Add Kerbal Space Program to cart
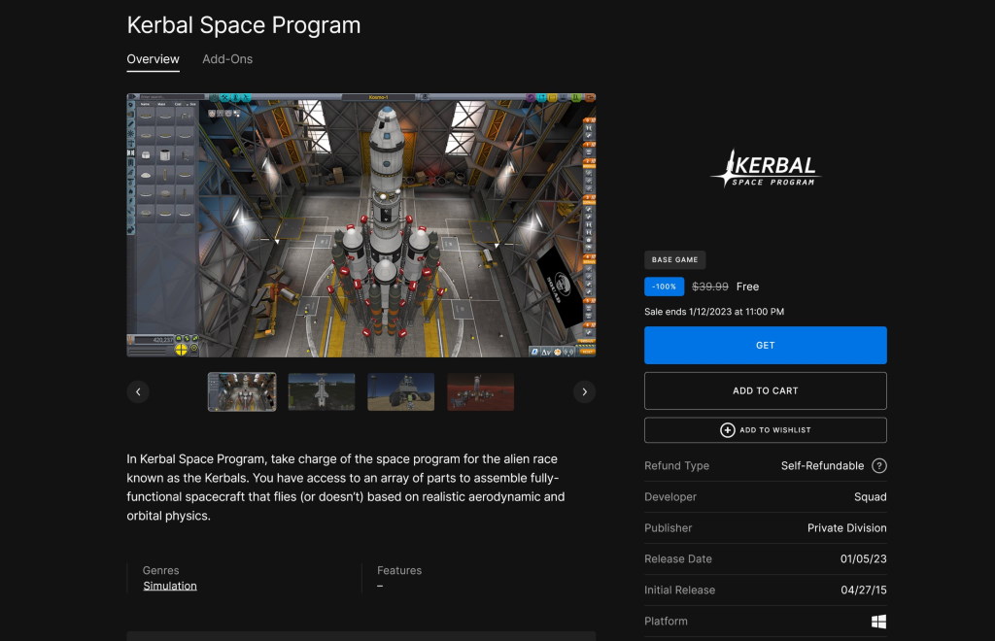This screenshot has height=641, width=995. [765, 390]
